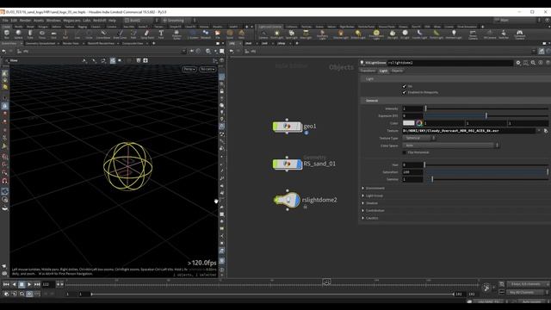Select the RS_sand_01 node
551x310 pixels.
point(287,164)
